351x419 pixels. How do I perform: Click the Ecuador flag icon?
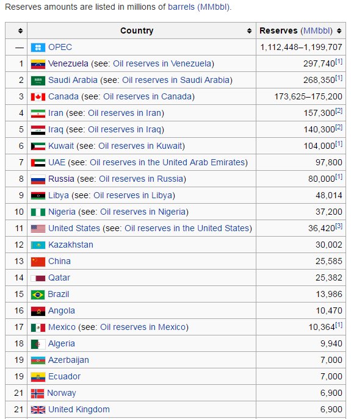tap(38, 377)
